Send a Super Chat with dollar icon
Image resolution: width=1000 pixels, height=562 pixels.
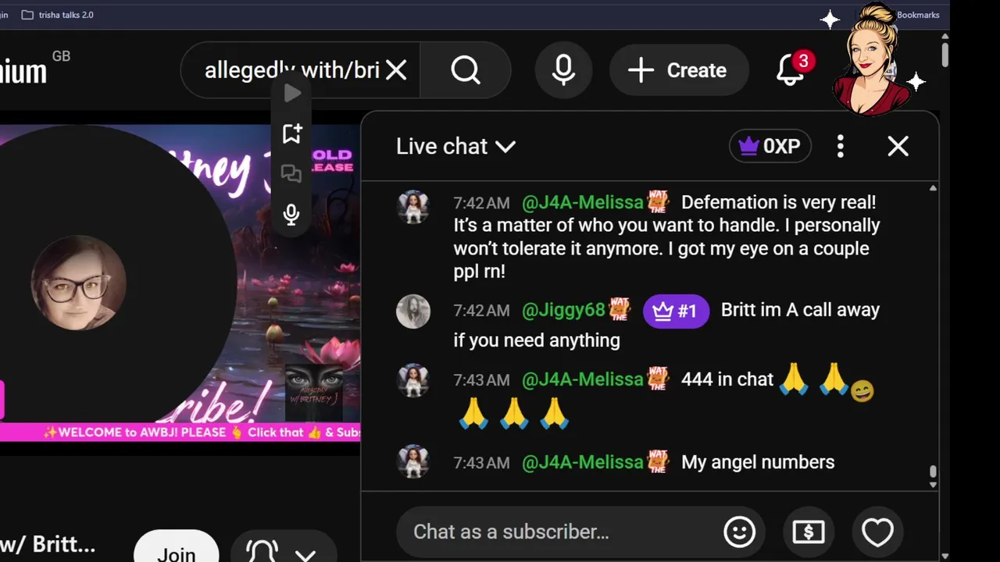(808, 532)
